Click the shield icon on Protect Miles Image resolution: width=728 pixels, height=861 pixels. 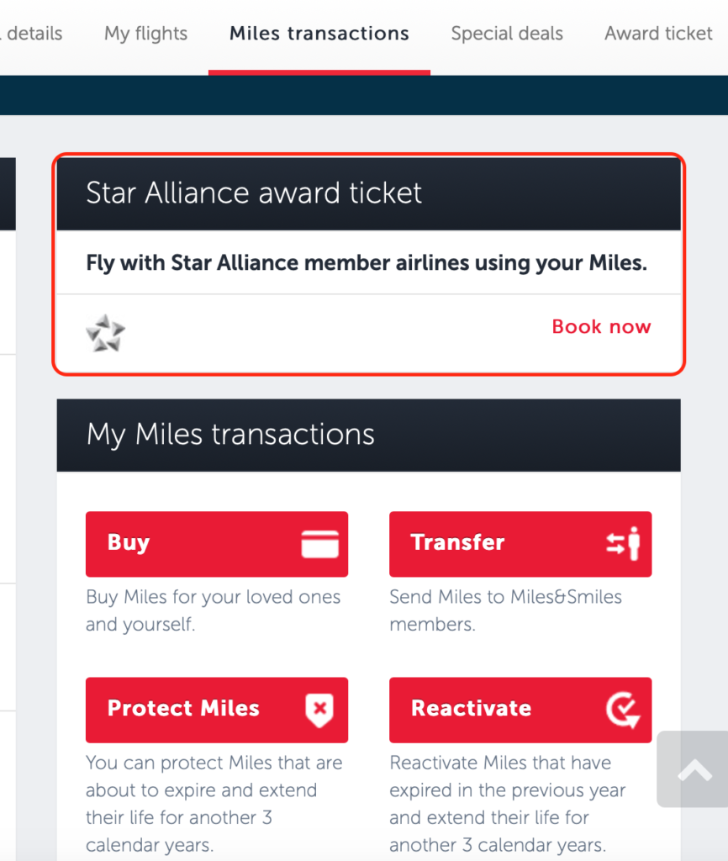coord(319,710)
